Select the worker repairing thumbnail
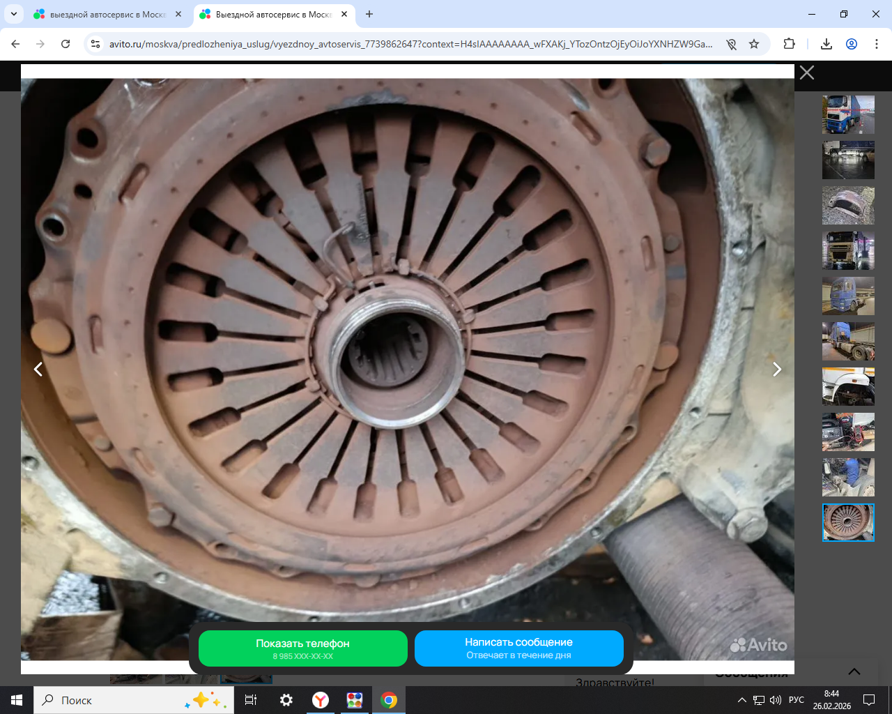The image size is (892, 714). [x=848, y=477]
